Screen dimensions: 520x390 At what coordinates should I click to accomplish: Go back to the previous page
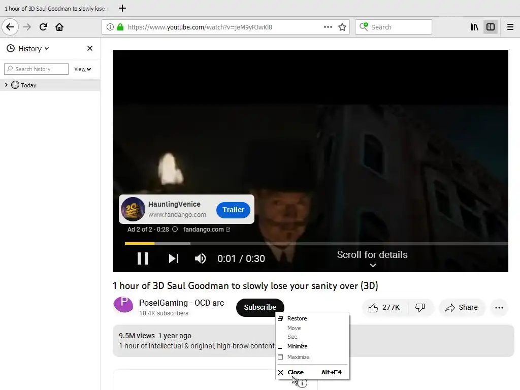click(x=10, y=27)
